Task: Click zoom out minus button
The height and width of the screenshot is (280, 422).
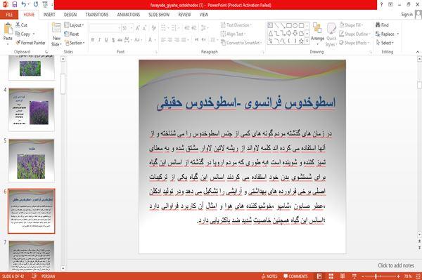Action: click(x=363, y=276)
